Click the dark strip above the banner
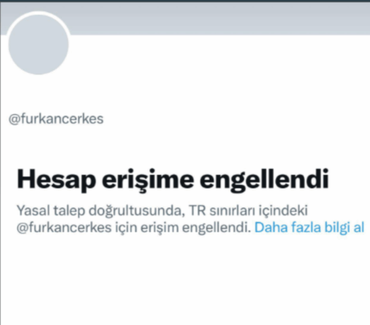The image size is (370, 325). 185,1
